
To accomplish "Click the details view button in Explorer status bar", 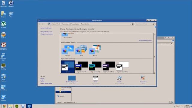I will [170, 102].
